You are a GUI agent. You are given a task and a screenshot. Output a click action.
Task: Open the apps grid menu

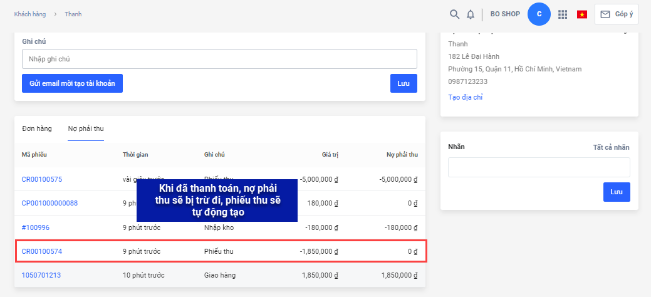[563, 14]
